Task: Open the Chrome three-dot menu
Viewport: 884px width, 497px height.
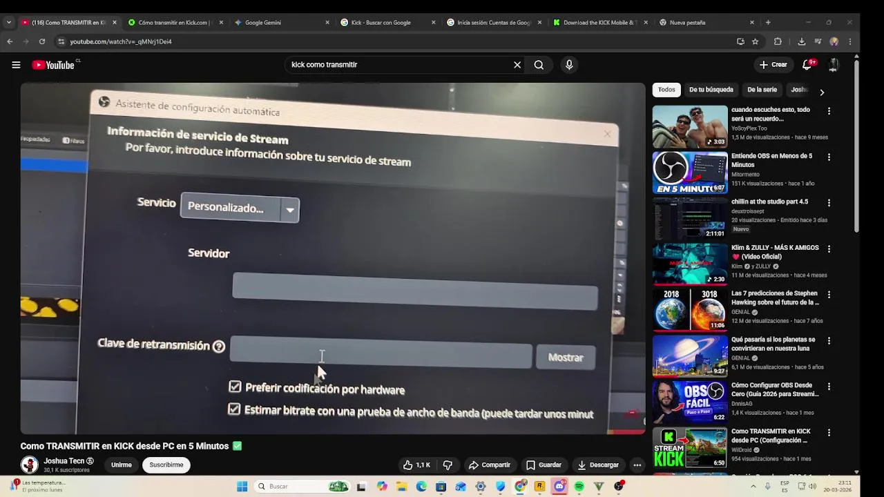Action: coord(850,41)
